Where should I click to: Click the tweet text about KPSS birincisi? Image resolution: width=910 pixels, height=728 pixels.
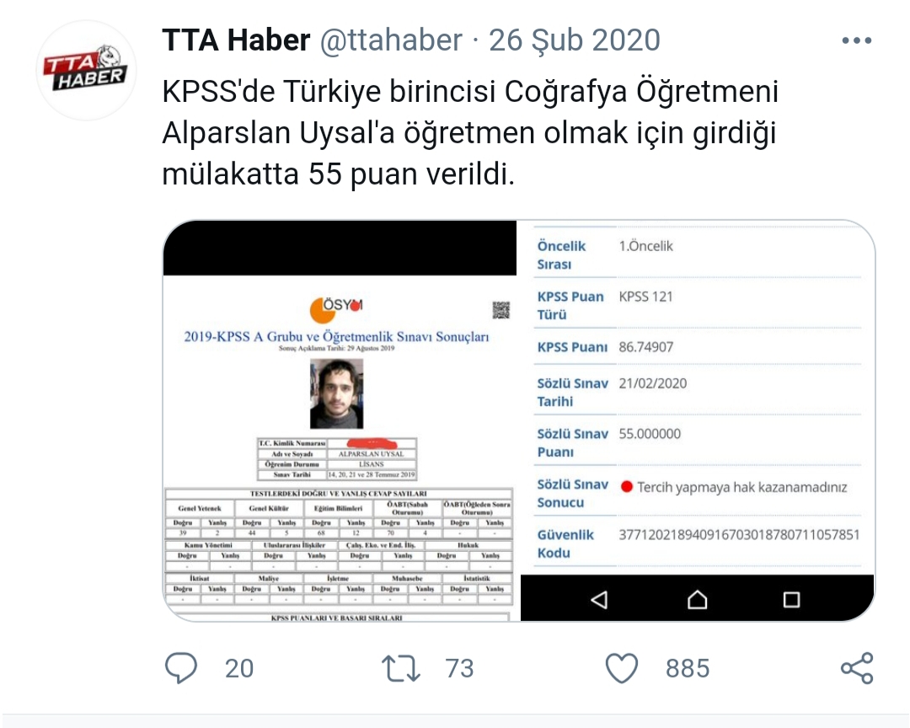point(470,132)
